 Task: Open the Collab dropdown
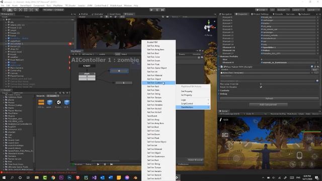tap(261, 10)
